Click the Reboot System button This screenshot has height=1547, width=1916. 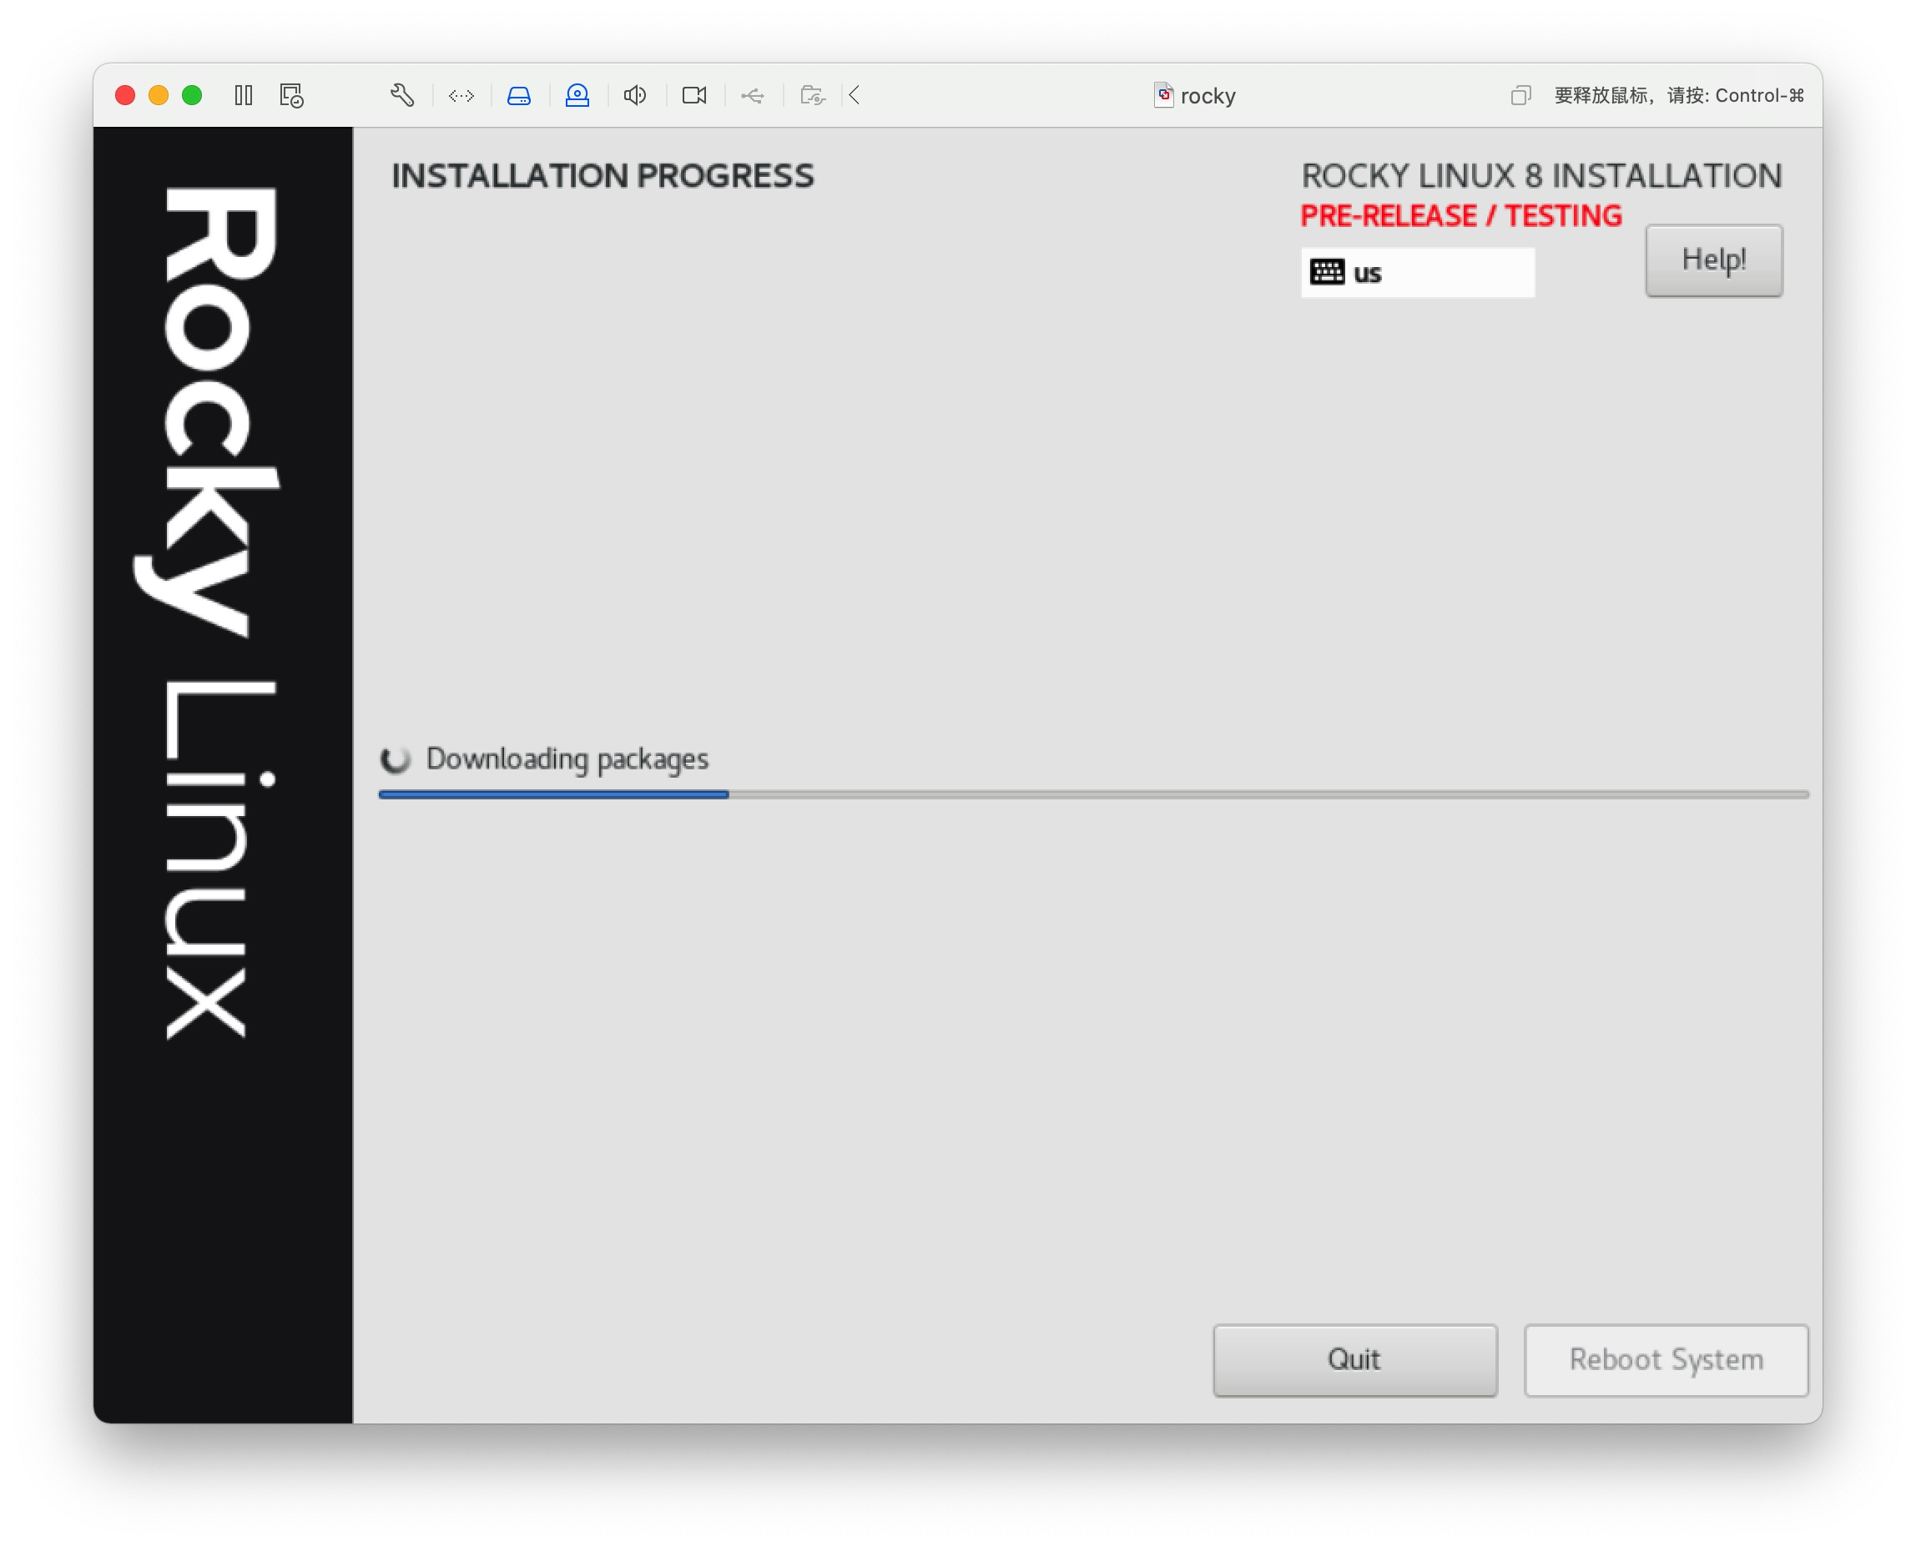coord(1665,1359)
